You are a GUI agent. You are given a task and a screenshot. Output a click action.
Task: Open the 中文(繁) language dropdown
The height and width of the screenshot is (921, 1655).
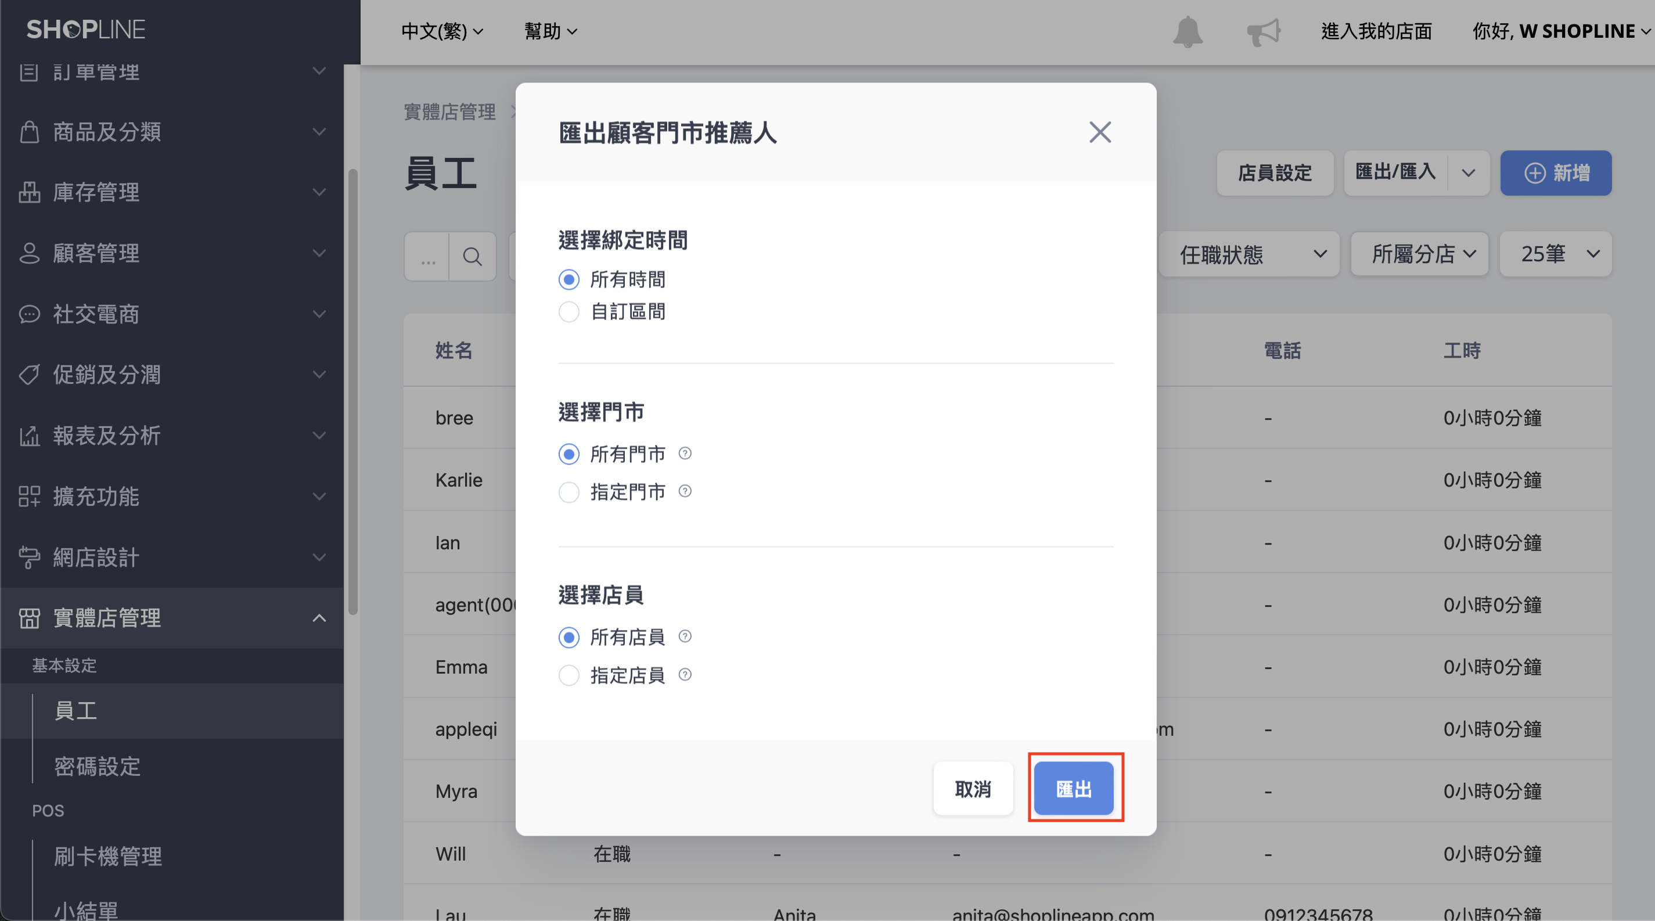pos(442,31)
